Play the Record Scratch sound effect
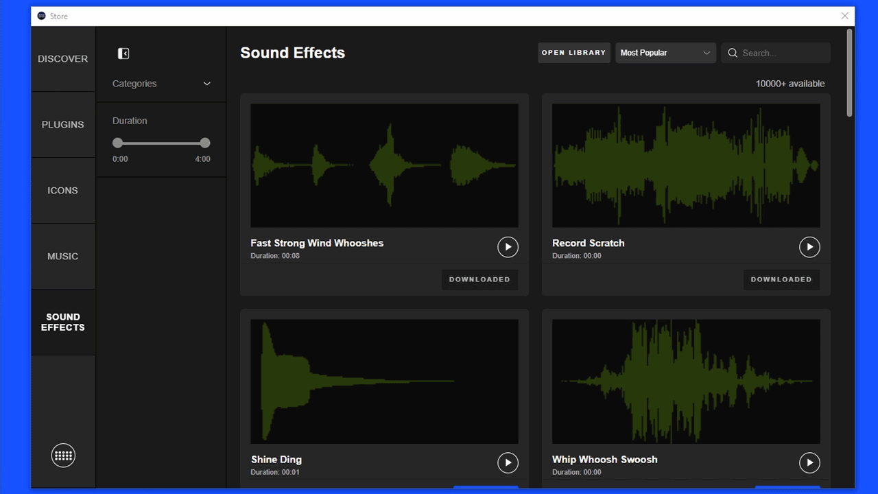Image resolution: width=878 pixels, height=494 pixels. [x=809, y=247]
